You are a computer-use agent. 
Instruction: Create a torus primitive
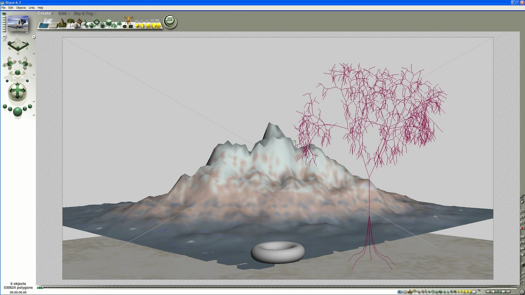(x=96, y=23)
